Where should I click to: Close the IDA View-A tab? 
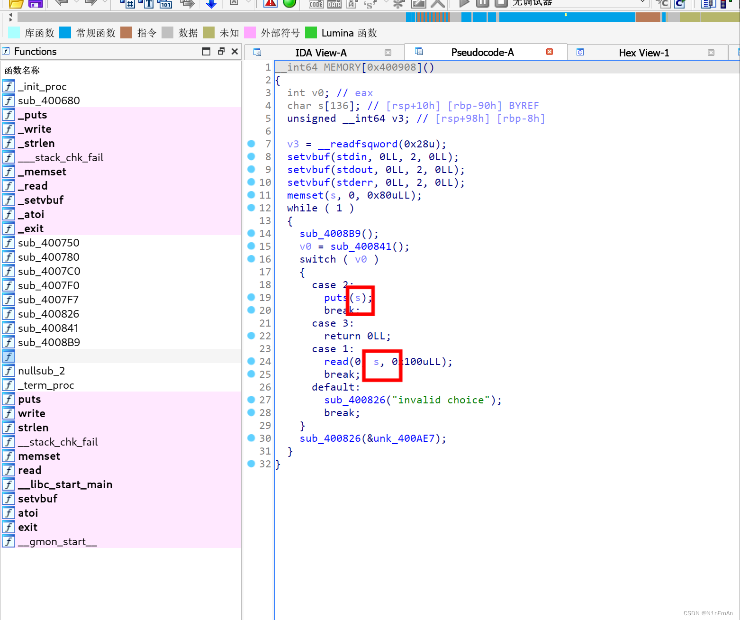click(388, 53)
